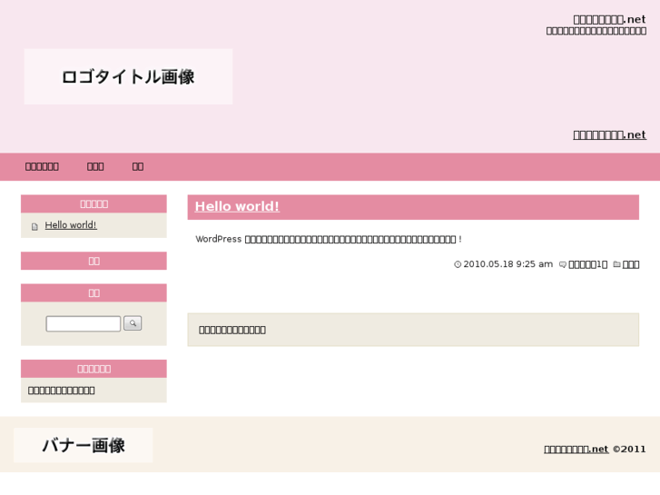Screen dimensions: 660x495
Task: Click the post date 2010.05.18 9:25 am
Action: pyautogui.click(x=508, y=264)
